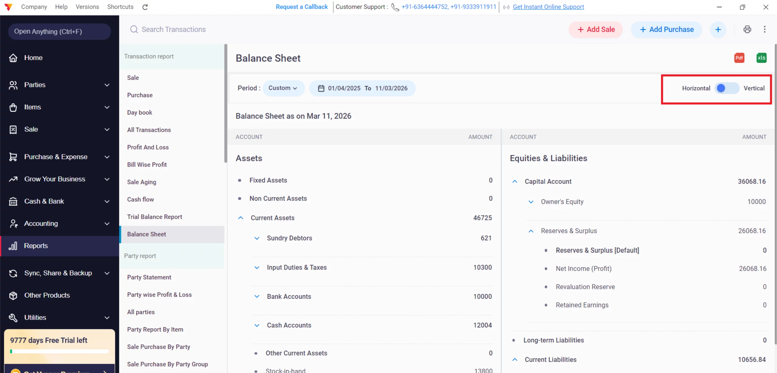Expand the Owner's Equity row
777x373 pixels.
coord(531,202)
